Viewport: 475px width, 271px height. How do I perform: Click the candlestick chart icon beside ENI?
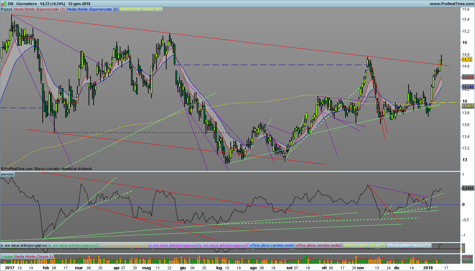[3, 3]
